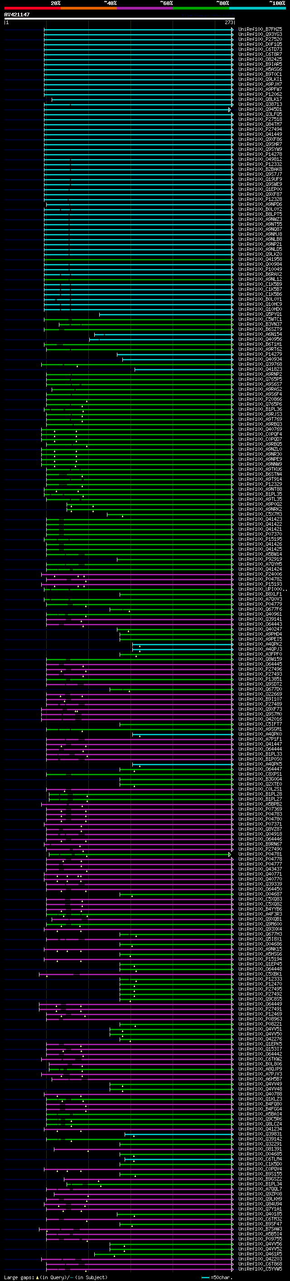Open hit label UniRef100_Q41823

click(x=260, y=369)
